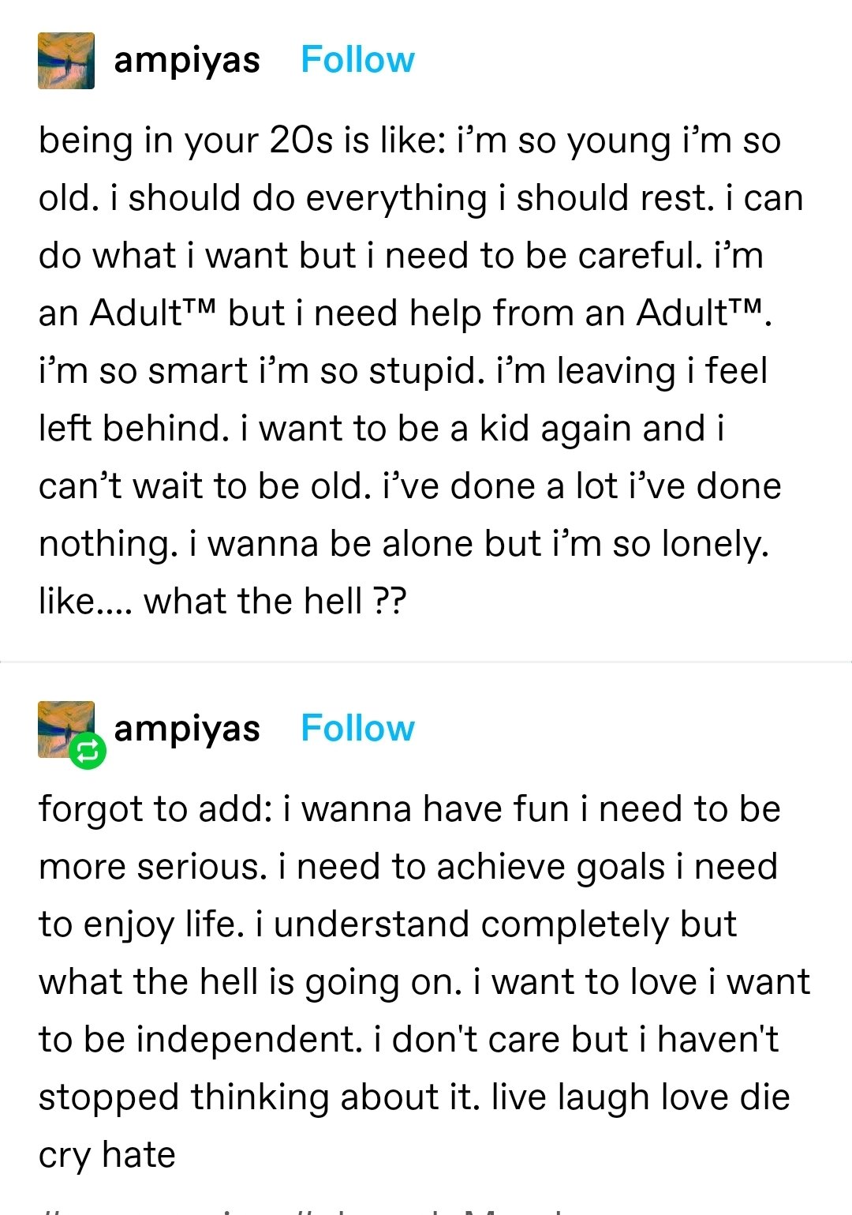Click the line "to enjoy life"
Viewport: 852px width, 1215px height.
[x=141, y=924]
